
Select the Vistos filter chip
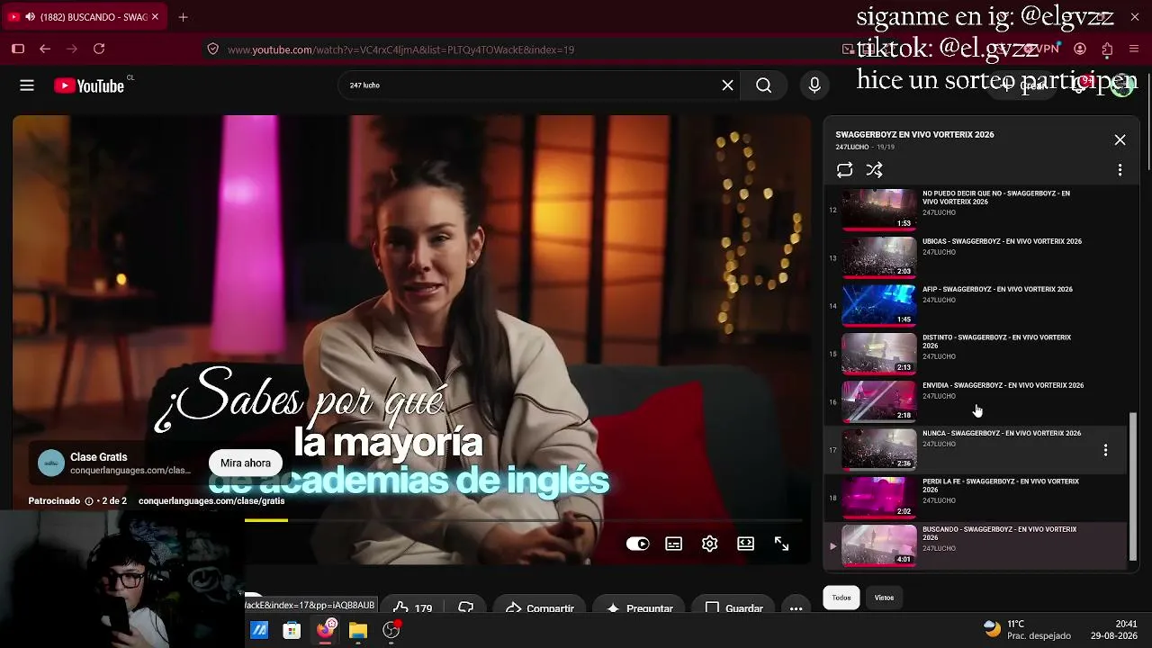tap(884, 598)
